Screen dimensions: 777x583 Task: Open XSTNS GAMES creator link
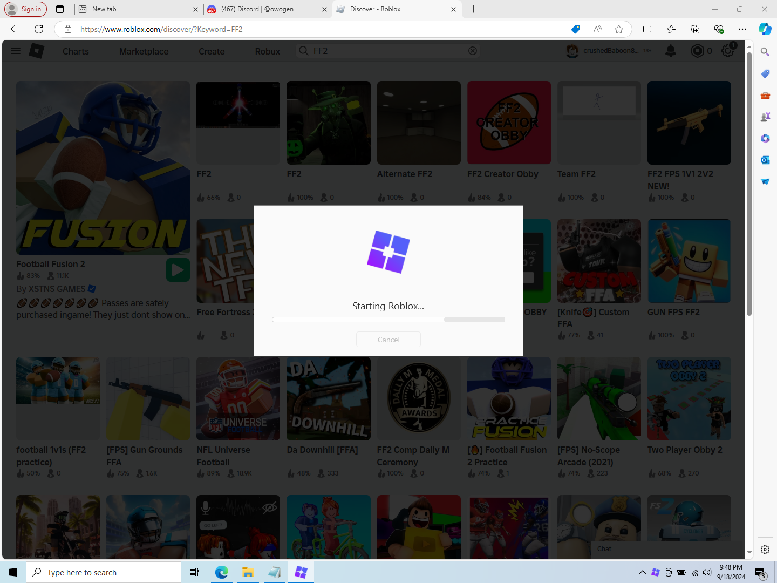tap(57, 289)
